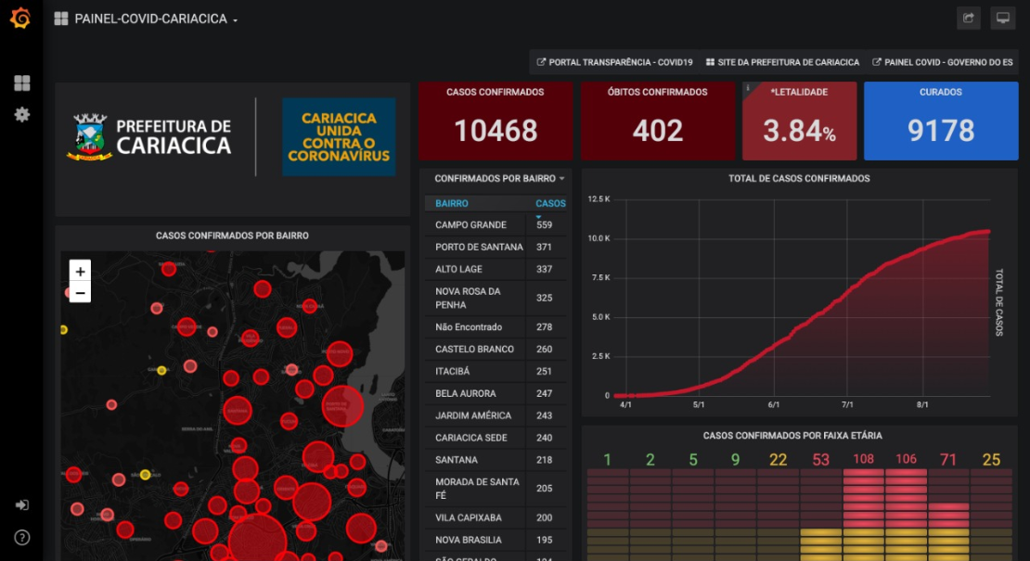
Task: Click the 371 cases value
Action: [x=544, y=247]
